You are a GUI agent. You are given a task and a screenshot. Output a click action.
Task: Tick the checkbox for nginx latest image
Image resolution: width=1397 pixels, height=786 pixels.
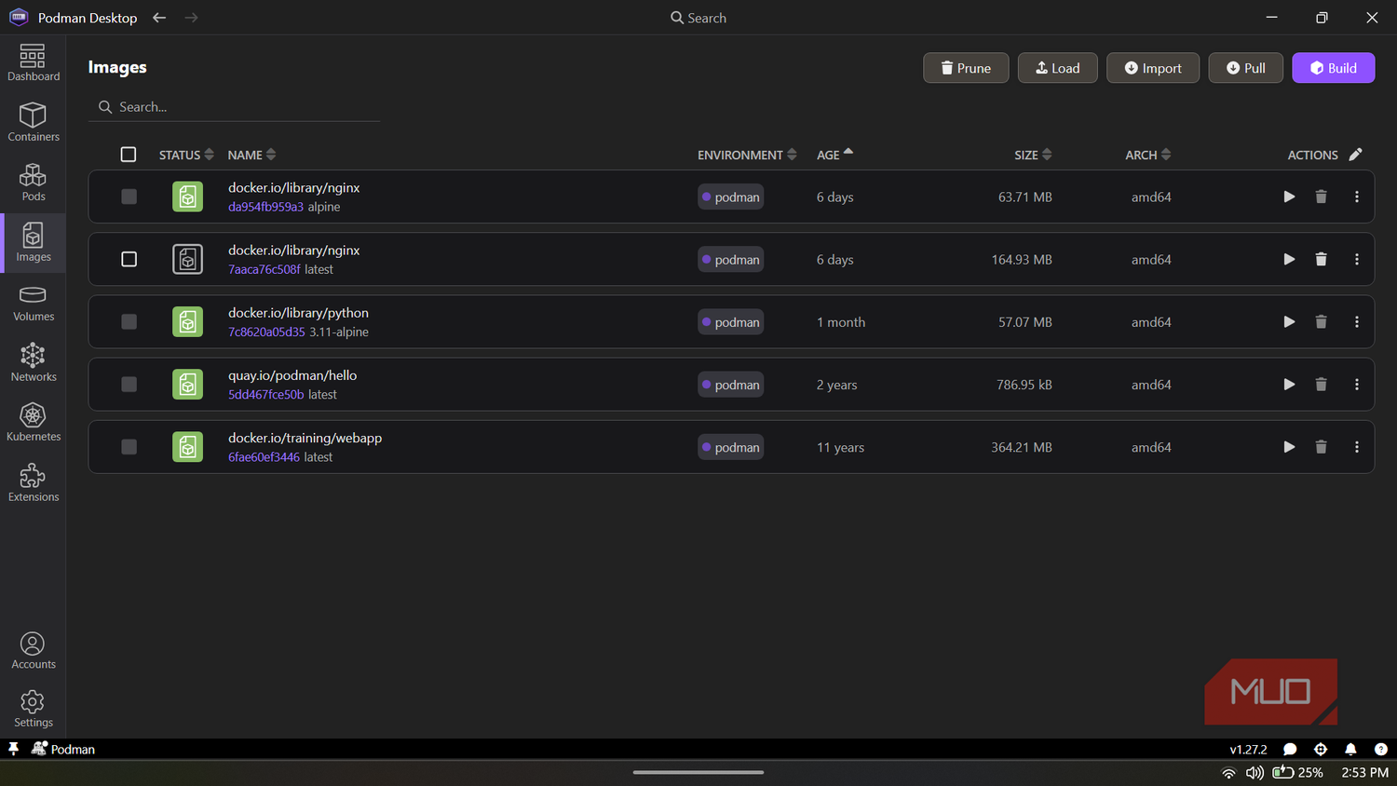click(x=129, y=259)
